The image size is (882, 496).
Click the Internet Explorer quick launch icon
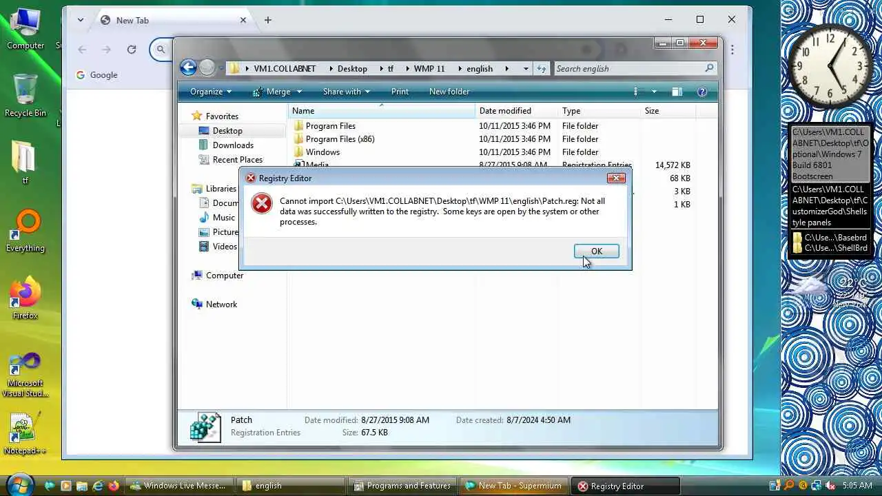tap(98, 486)
